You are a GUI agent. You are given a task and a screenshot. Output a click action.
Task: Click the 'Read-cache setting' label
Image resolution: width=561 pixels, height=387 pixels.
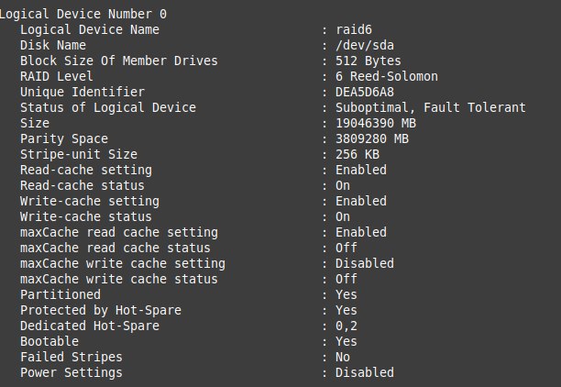point(86,170)
